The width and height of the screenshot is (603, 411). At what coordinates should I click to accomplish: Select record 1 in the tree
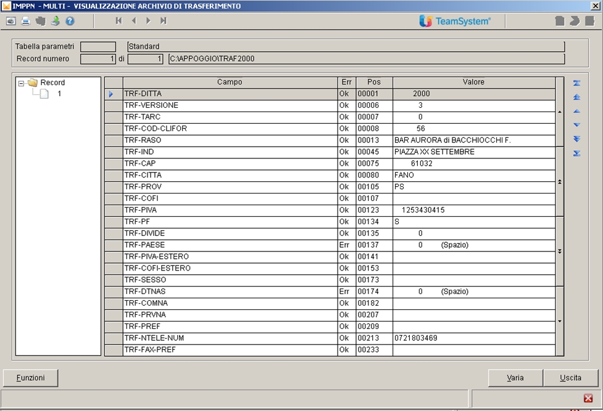(x=59, y=94)
